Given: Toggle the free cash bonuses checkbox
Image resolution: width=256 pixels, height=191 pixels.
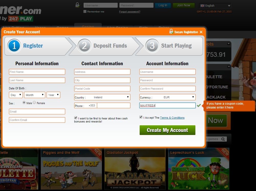Looking at the screenshot, I should (76, 118).
